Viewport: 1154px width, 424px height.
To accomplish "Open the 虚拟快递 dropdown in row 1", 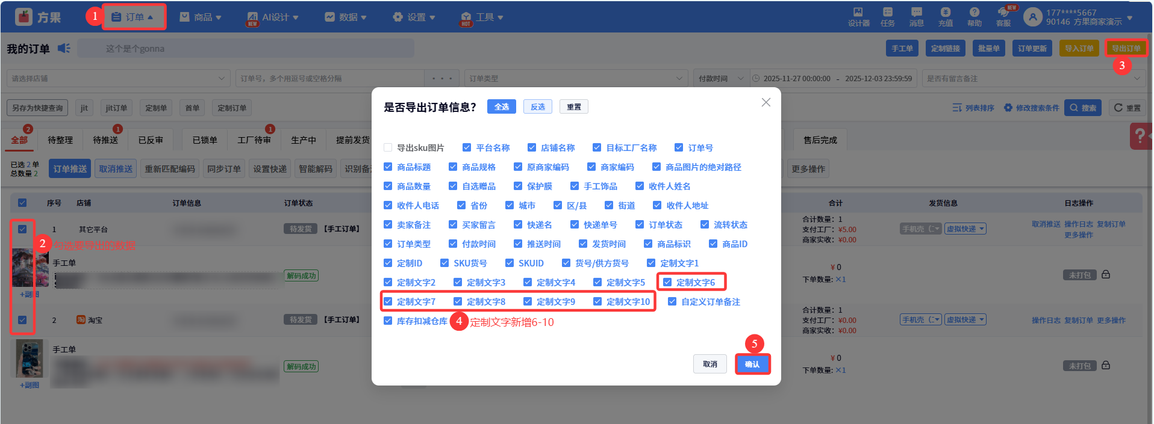I will coord(965,229).
